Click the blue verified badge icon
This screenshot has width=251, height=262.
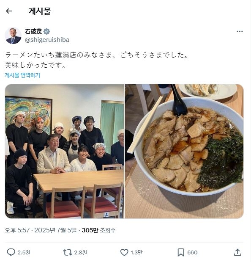pyautogui.click(x=47, y=31)
